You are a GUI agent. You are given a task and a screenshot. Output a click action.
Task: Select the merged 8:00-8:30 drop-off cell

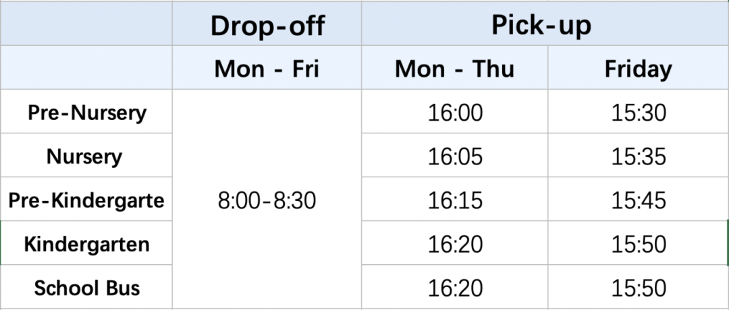[x=267, y=200]
